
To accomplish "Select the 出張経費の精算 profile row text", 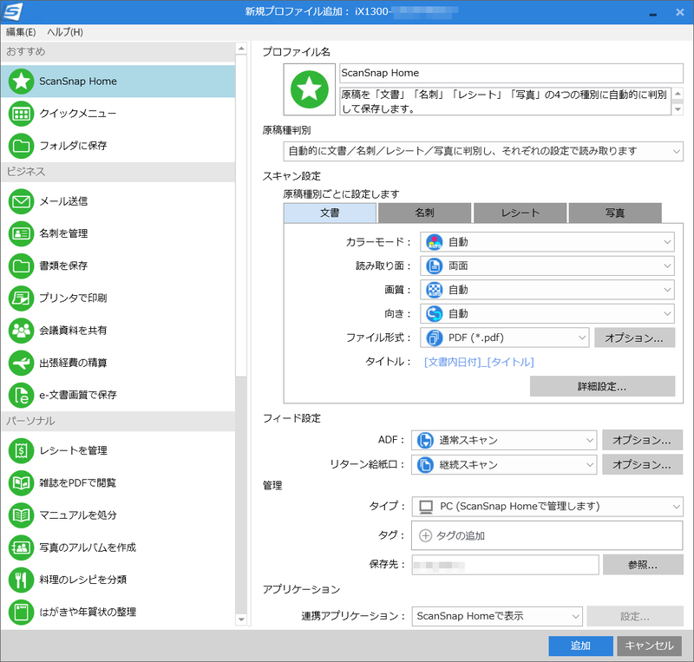I will [74, 364].
